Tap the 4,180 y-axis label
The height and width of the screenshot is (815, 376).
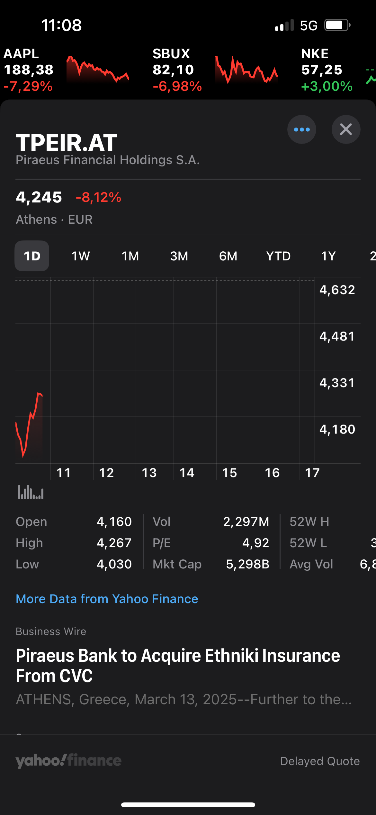(337, 429)
